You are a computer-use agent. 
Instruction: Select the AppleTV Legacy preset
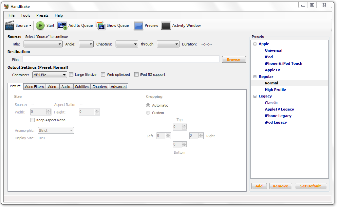point(279,110)
